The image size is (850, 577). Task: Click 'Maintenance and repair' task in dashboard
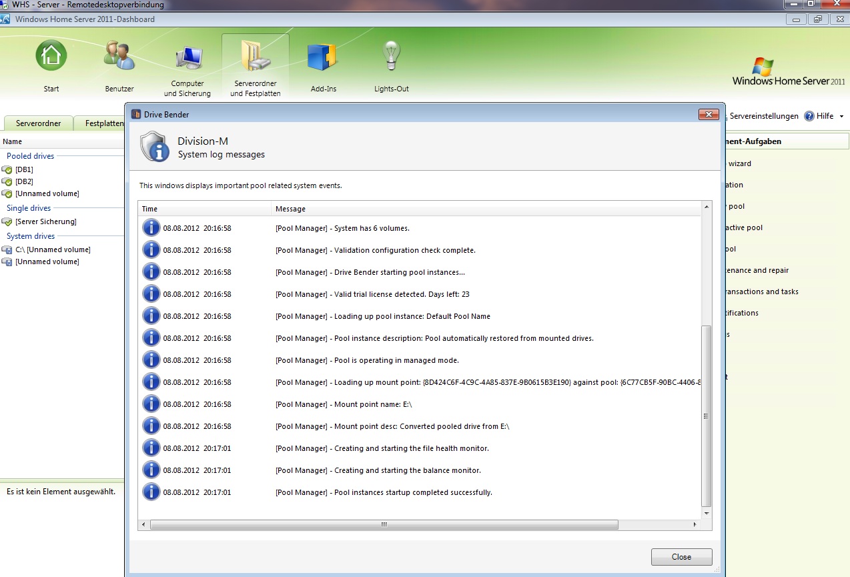758,270
